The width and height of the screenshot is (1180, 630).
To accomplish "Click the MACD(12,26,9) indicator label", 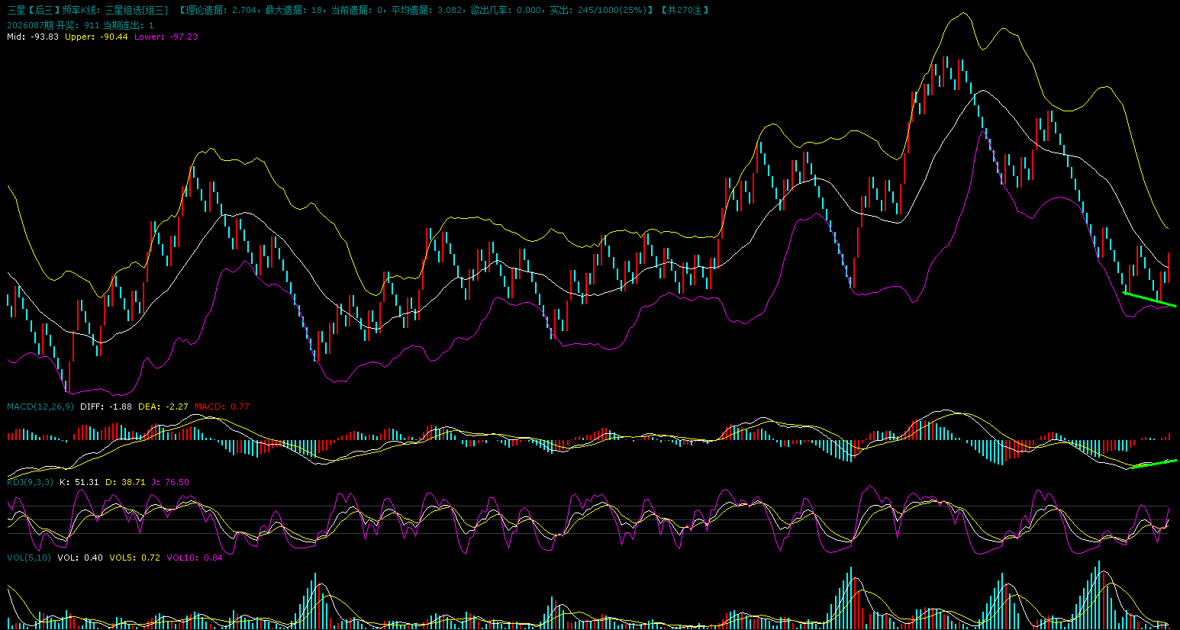I will click(x=40, y=407).
